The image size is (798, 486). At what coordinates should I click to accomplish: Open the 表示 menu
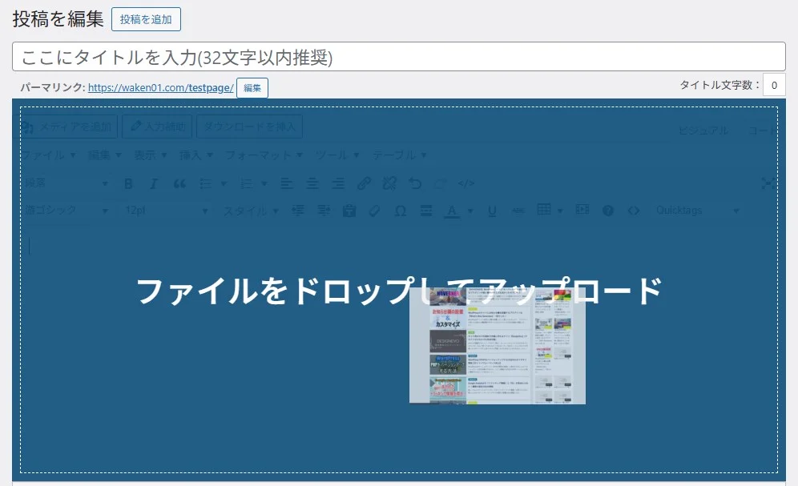[150, 155]
